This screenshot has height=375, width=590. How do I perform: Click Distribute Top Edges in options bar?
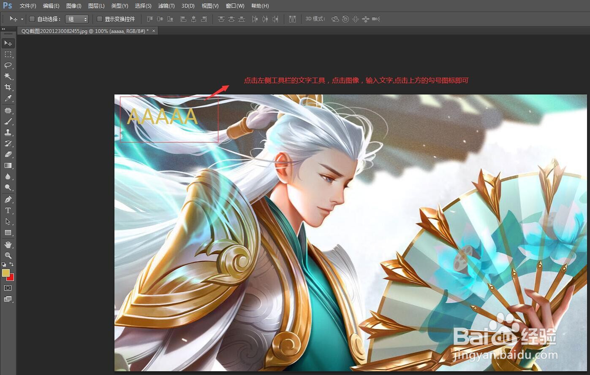click(221, 19)
